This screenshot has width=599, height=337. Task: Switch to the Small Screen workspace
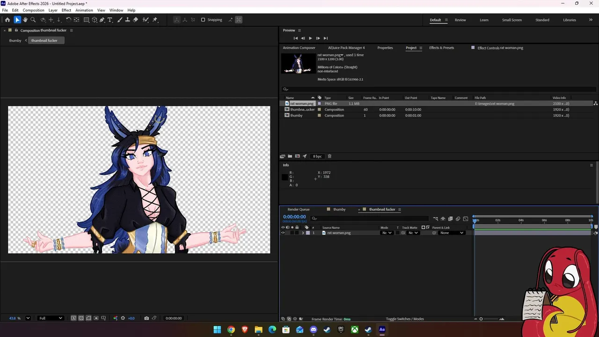pyautogui.click(x=512, y=20)
